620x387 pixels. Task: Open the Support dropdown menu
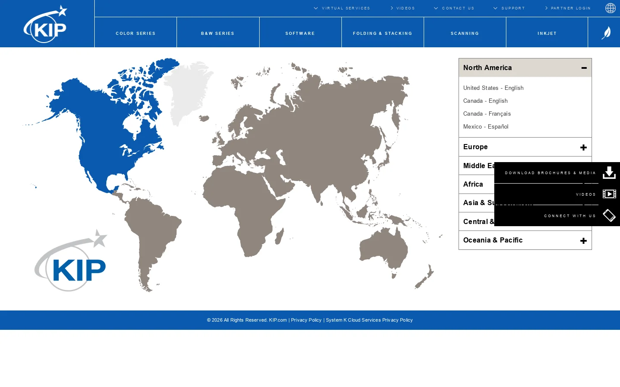pos(509,8)
